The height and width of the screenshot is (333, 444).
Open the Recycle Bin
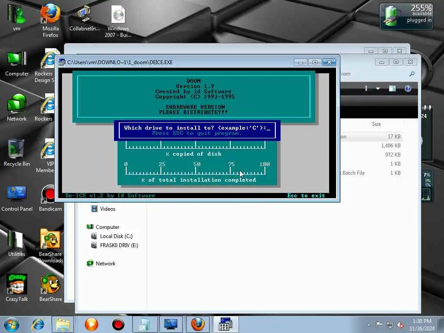[x=17, y=153]
